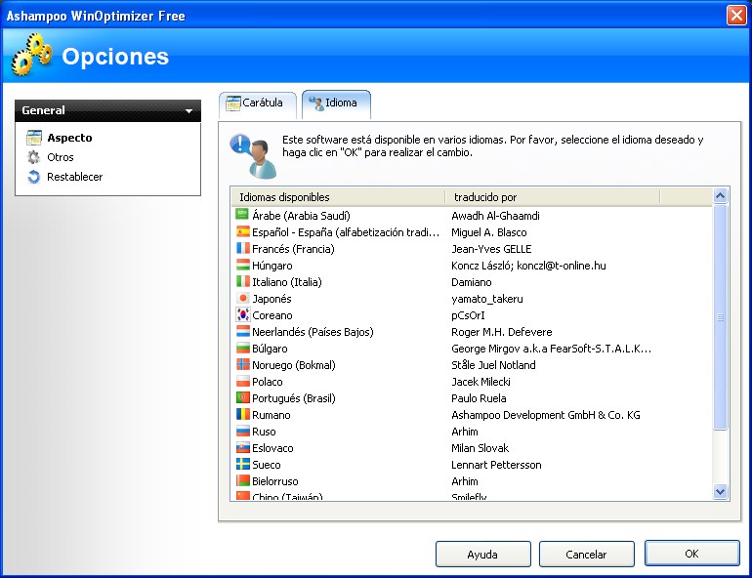Click the Spain flag icon
Image resolution: width=752 pixels, height=578 pixels.
[x=242, y=231]
